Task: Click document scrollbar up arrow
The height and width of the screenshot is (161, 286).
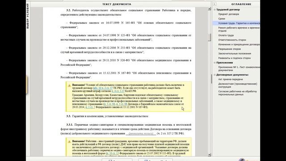Action: [x=209, y=9]
